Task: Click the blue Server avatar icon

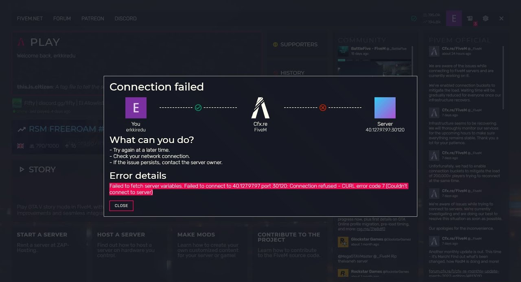Action: click(x=385, y=108)
